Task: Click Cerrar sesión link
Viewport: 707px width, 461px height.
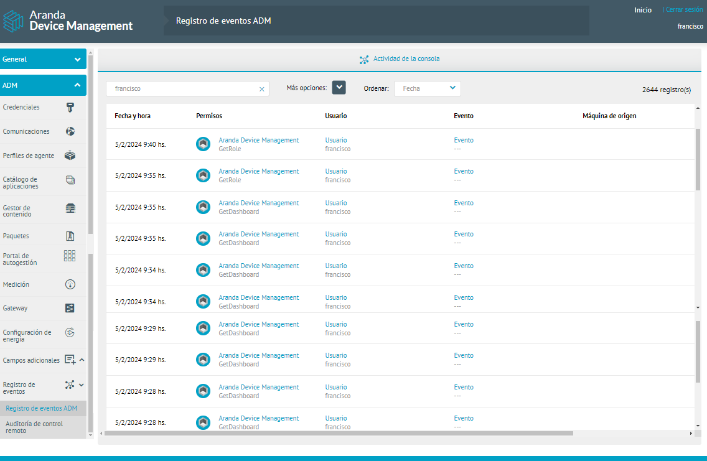Action: coord(684,9)
